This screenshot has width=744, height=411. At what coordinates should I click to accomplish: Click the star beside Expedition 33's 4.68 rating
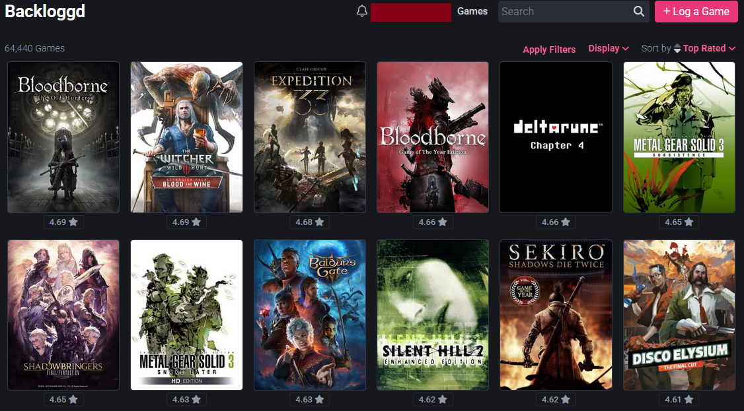[x=319, y=222]
